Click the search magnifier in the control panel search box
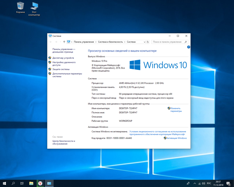The height and width of the screenshot is (187, 234). 186,42
